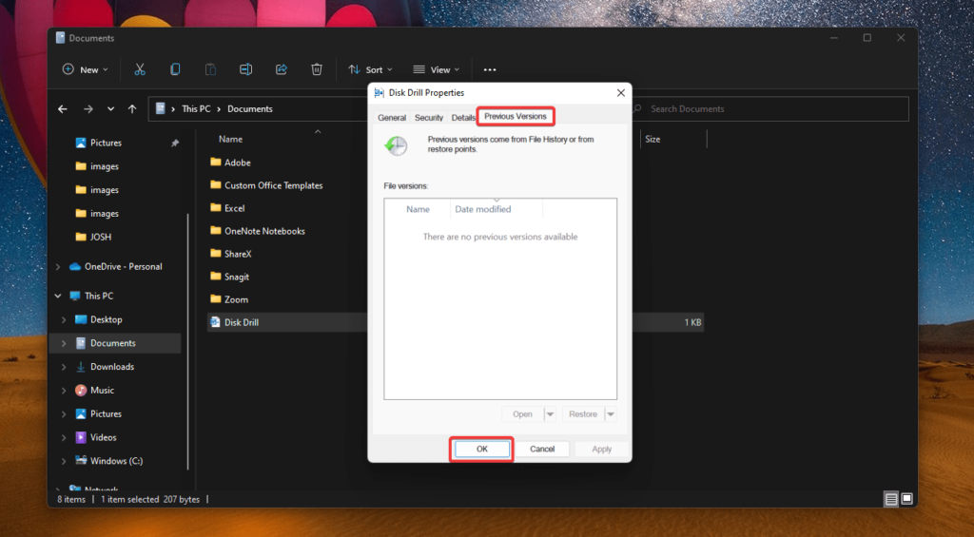
Task: Click the Delete trash can icon
Action: tap(317, 69)
